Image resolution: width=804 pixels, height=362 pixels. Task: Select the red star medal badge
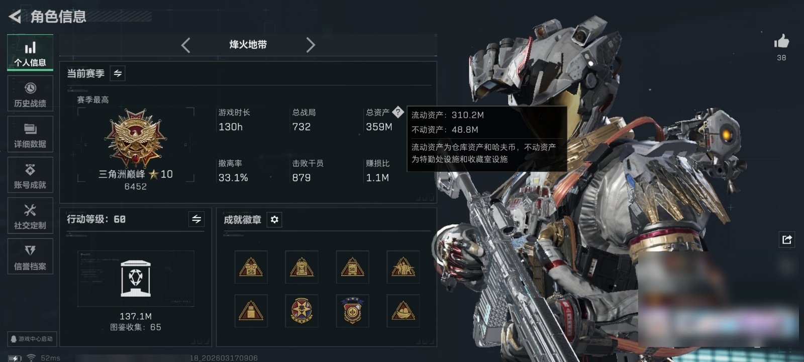coord(301,311)
